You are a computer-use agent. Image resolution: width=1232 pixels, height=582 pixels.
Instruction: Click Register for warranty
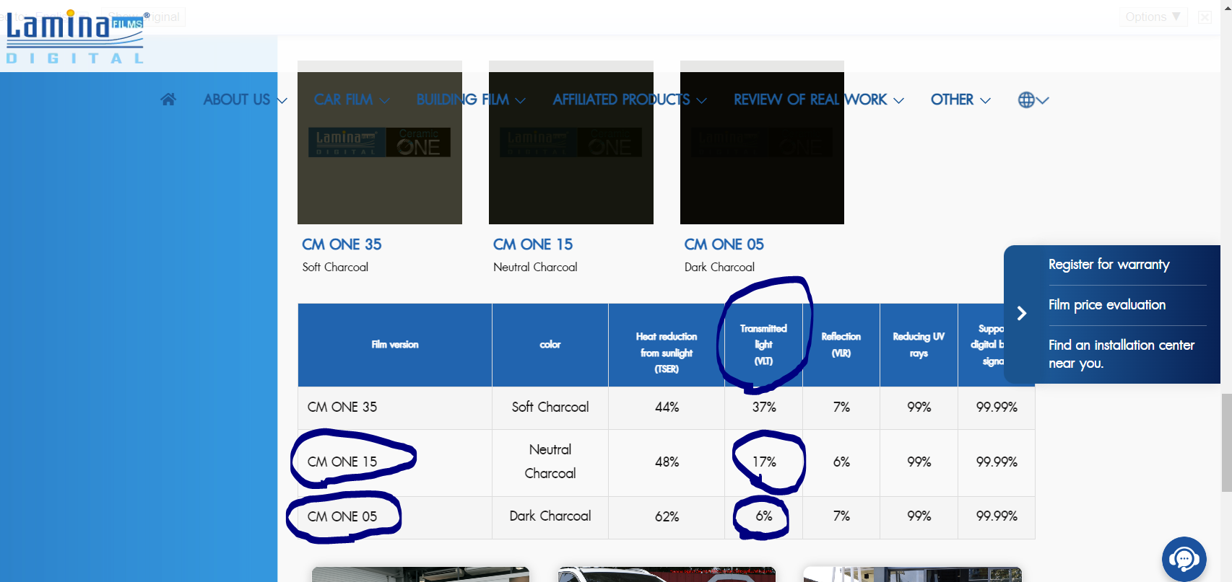1109,265
